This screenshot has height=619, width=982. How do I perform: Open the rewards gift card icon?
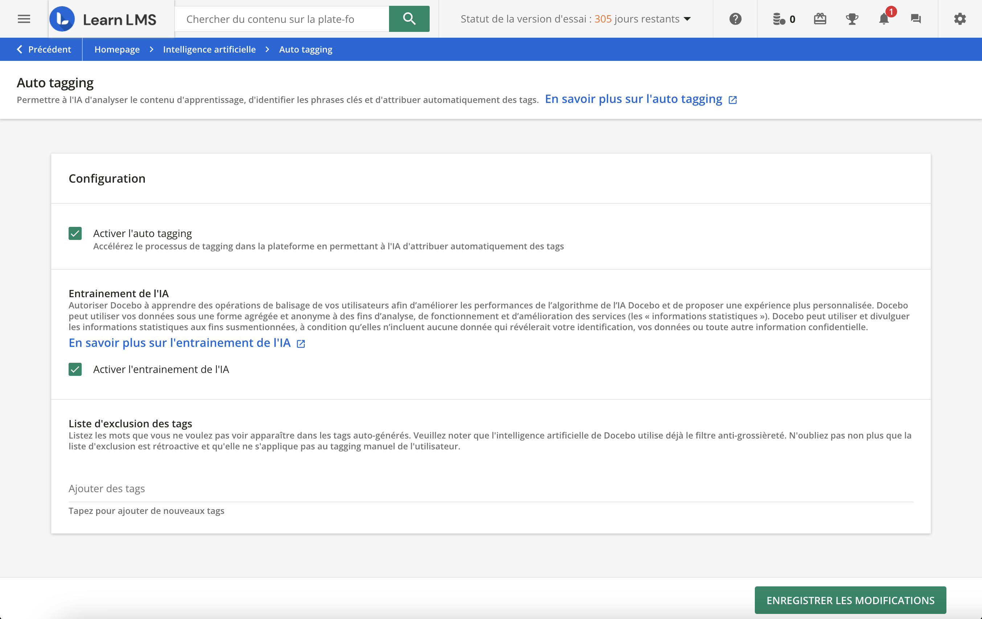(820, 19)
